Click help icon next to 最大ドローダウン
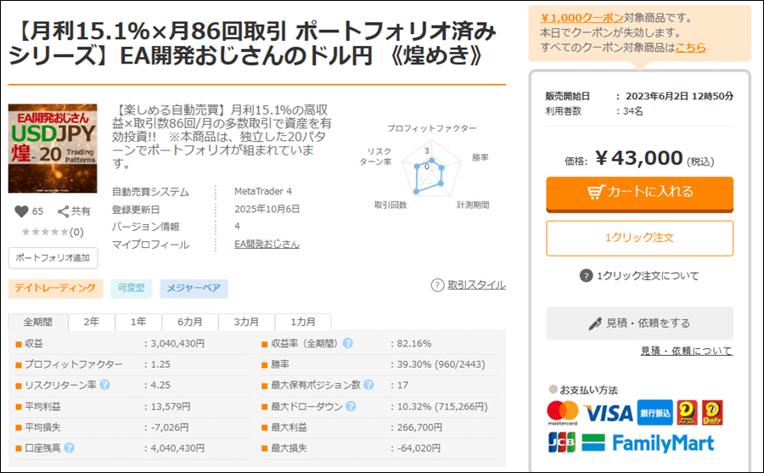Viewport: 764px width, 473px height. click(x=348, y=406)
